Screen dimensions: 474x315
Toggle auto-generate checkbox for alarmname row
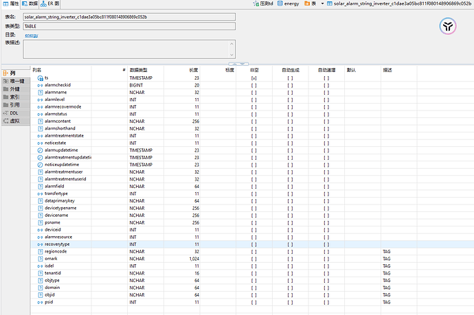(290, 93)
